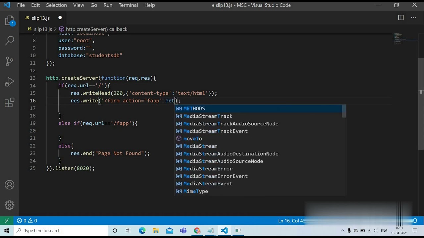This screenshot has height=238, width=424.
Task: Switch to Visual Studio Code taskbar icon
Action: [224, 230]
